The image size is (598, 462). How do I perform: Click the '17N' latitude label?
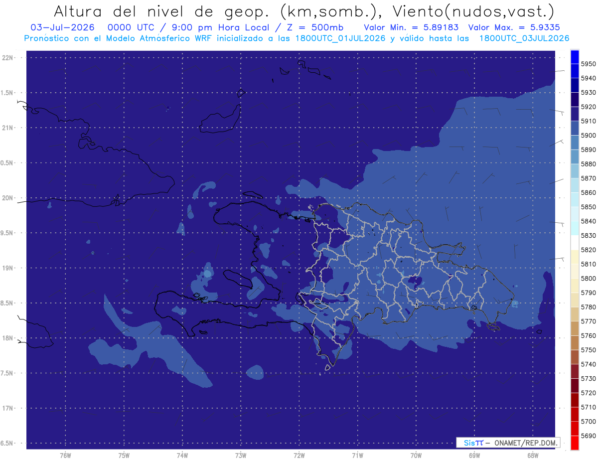(8, 408)
